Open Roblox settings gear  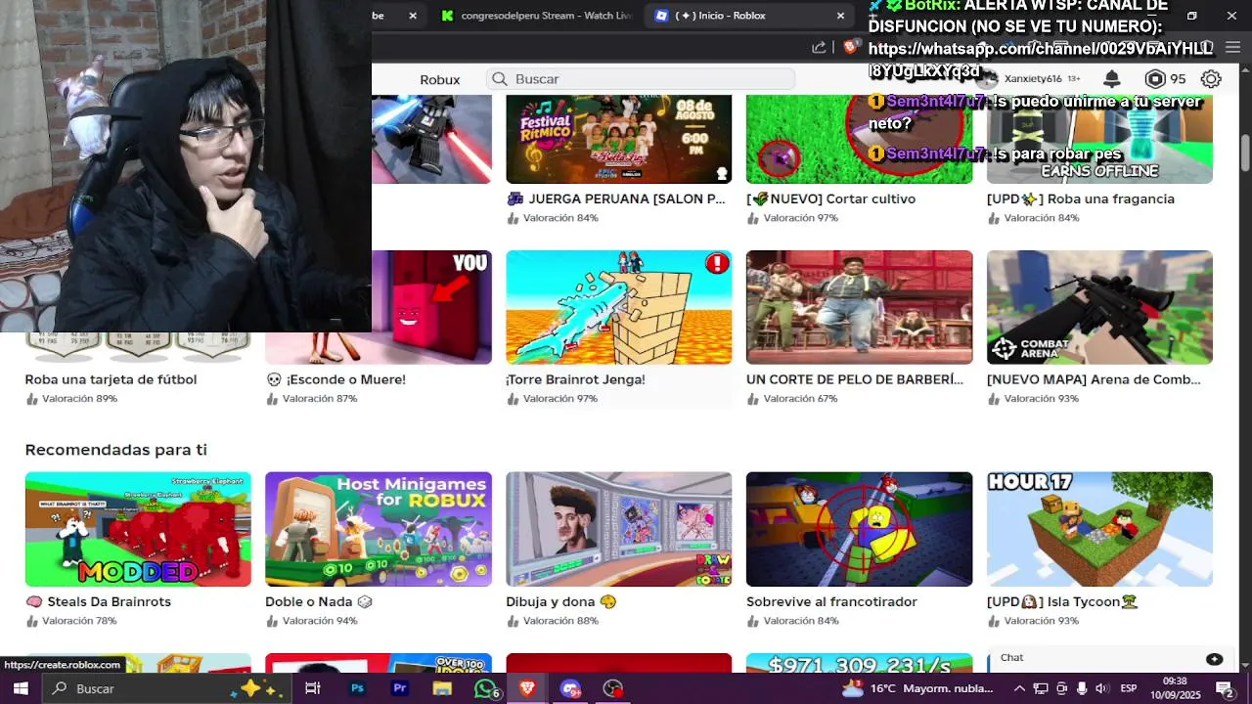[x=1211, y=79]
